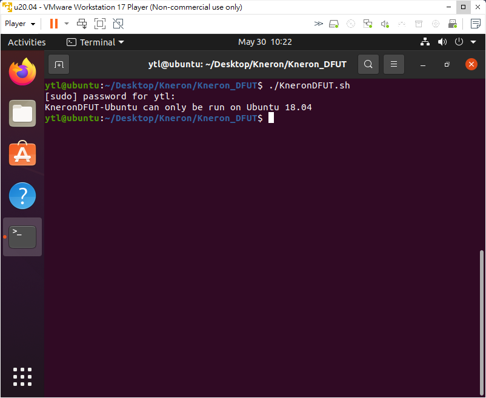Screen dimensions: 486x398
Task: Click the double-chevron expand devices icon
Action: [x=318, y=24]
